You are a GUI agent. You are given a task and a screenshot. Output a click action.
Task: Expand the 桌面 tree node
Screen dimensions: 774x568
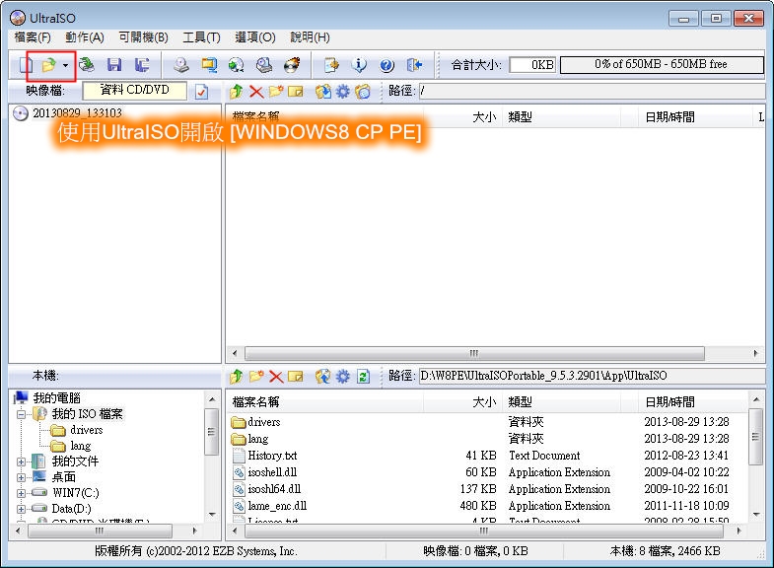click(x=21, y=477)
